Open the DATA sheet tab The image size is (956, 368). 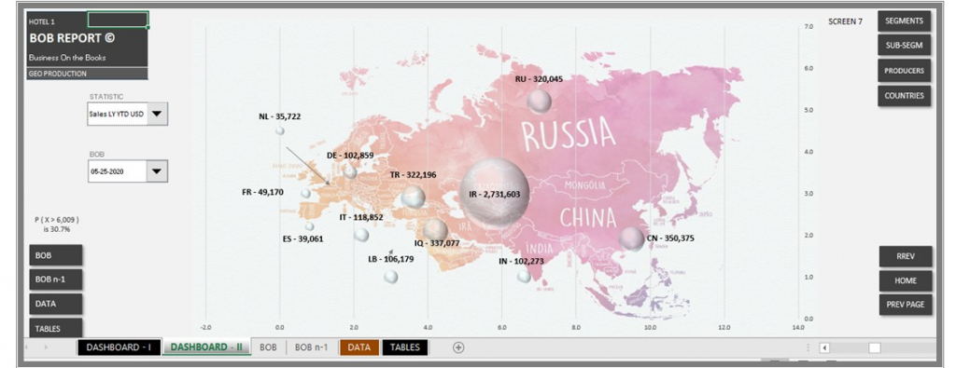click(359, 348)
